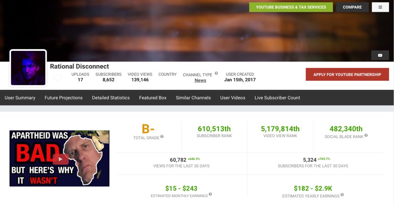Open help icon beside Social Blade Rank
Viewport: 394px width, 206px height.
pos(366,135)
